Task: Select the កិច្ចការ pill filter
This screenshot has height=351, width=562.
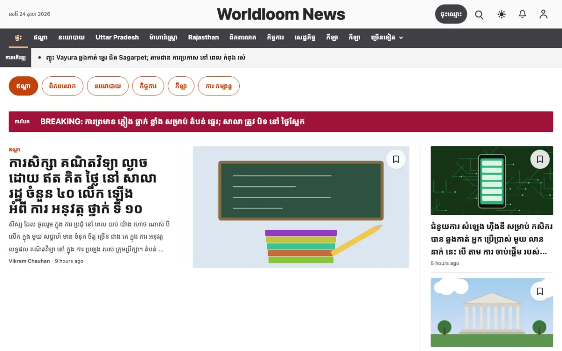Action: coord(148,86)
